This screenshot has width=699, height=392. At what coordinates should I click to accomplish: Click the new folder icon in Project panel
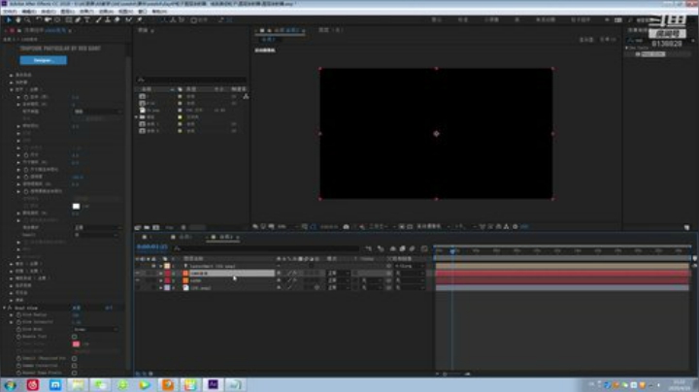(147, 227)
